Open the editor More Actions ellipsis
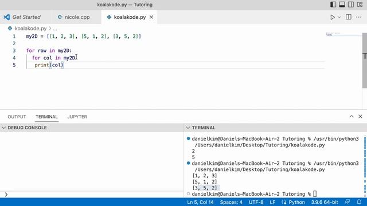 pyautogui.click(x=358, y=17)
